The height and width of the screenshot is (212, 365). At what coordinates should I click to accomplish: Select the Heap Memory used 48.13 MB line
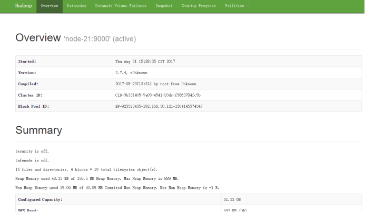click(97, 178)
